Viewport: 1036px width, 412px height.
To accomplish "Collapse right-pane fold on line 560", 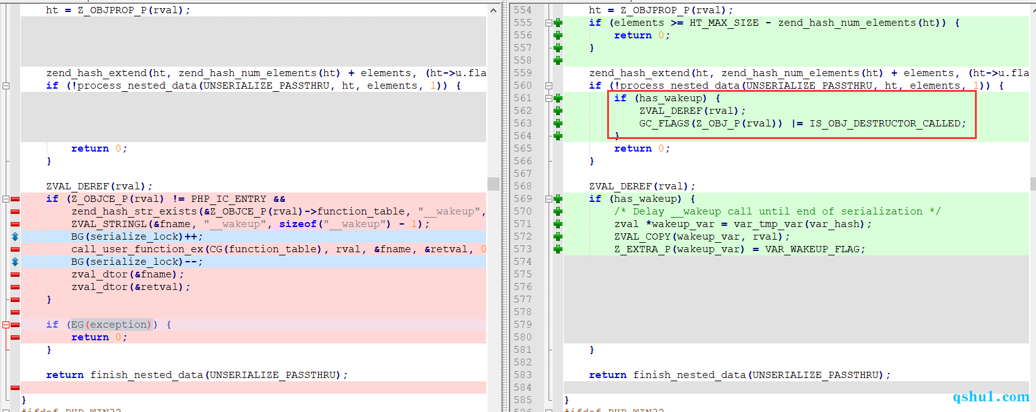I will point(549,86).
